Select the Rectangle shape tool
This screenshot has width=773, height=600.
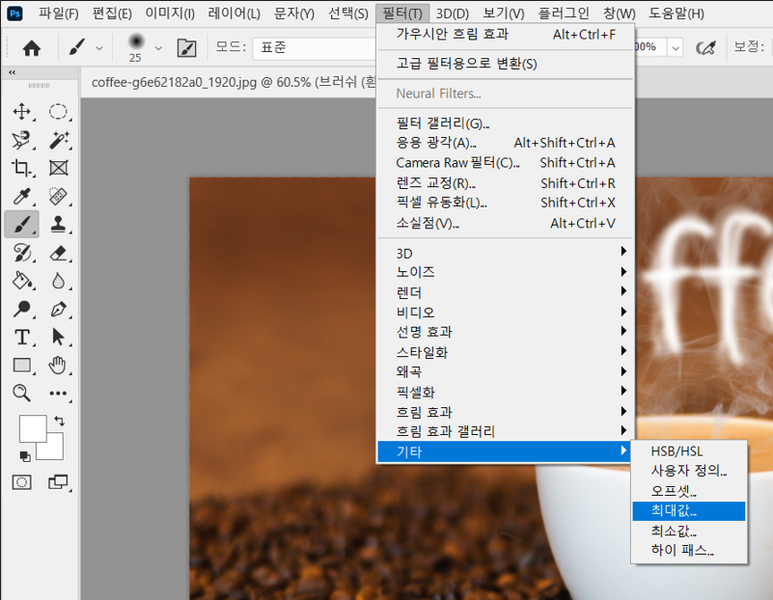[21, 366]
